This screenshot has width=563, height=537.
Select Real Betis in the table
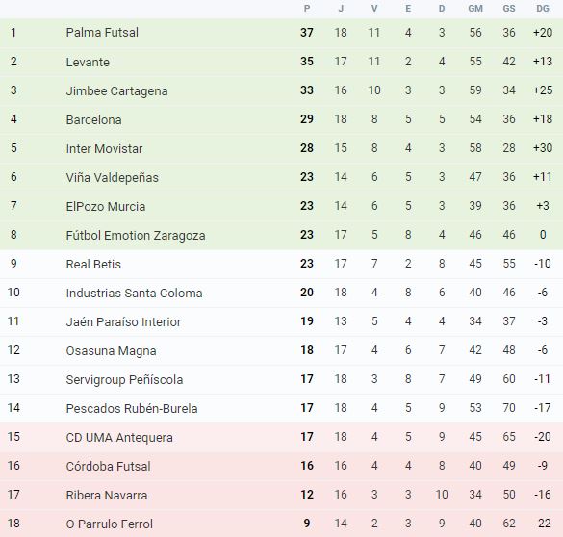[93, 264]
